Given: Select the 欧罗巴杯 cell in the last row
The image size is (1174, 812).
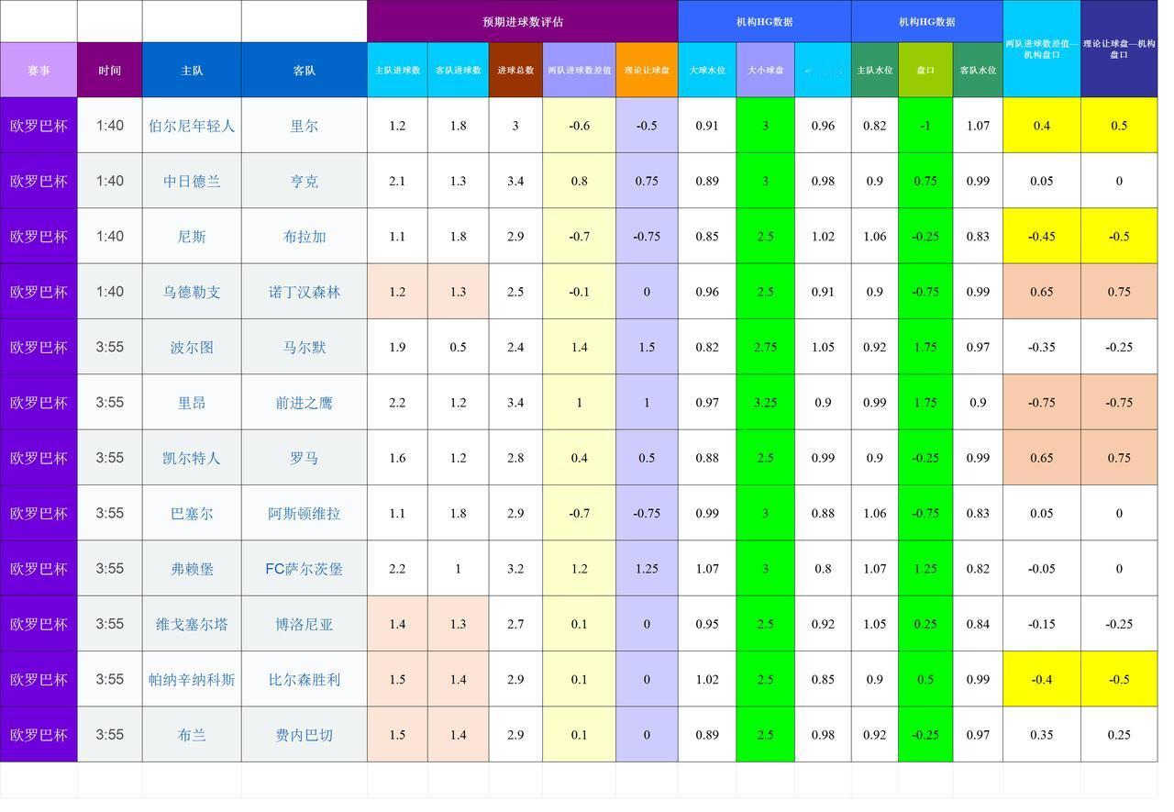Looking at the screenshot, I should [39, 734].
